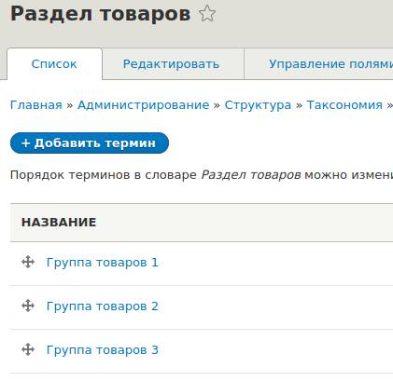
Task: Open the term Группа товаров 3
Action: (103, 350)
